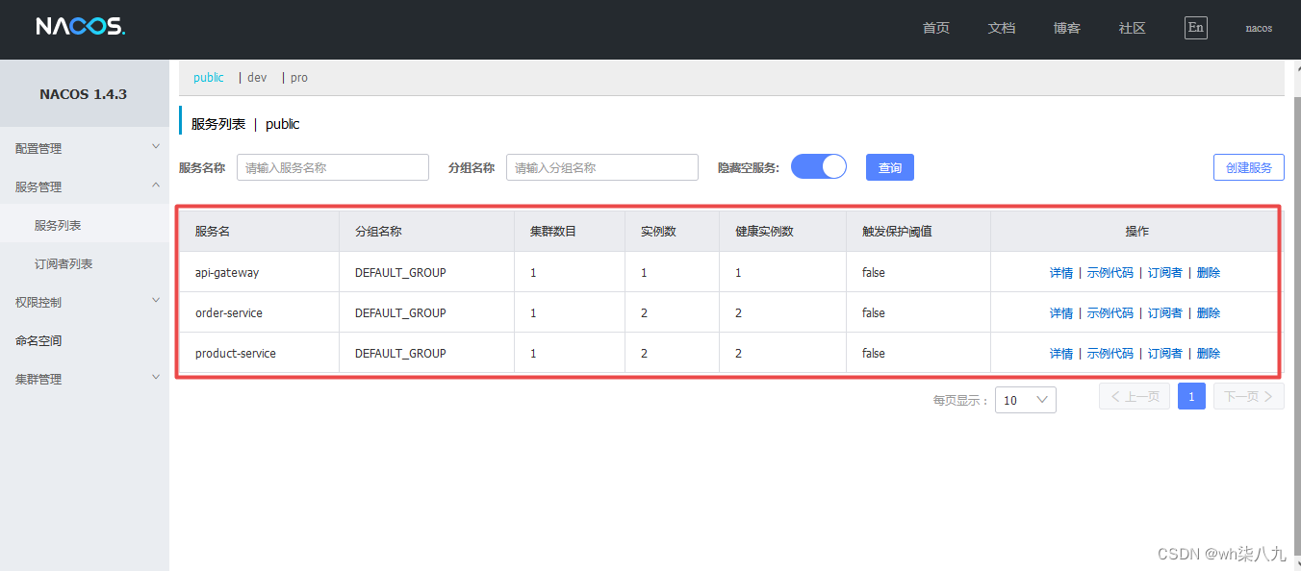The height and width of the screenshot is (571, 1301).
Task: Switch to the pro namespace tab
Action: point(299,78)
